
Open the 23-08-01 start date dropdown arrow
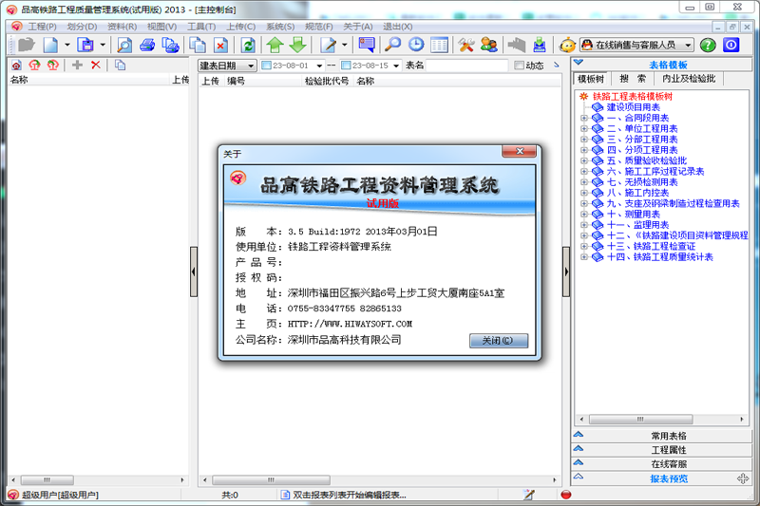click(x=319, y=66)
